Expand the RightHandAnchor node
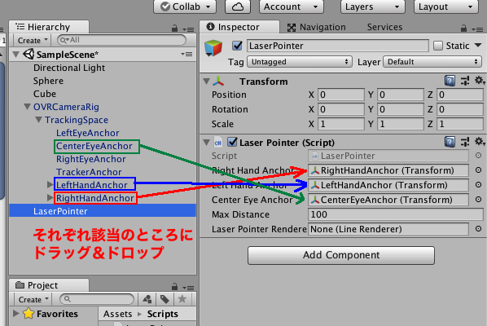487x326 pixels. pyautogui.click(x=50, y=198)
